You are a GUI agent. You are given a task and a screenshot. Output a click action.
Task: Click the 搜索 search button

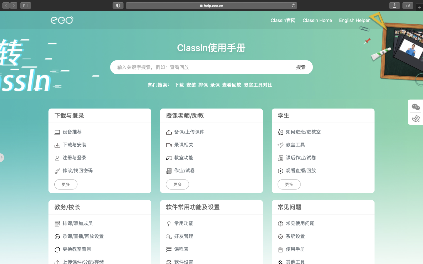pos(301,67)
